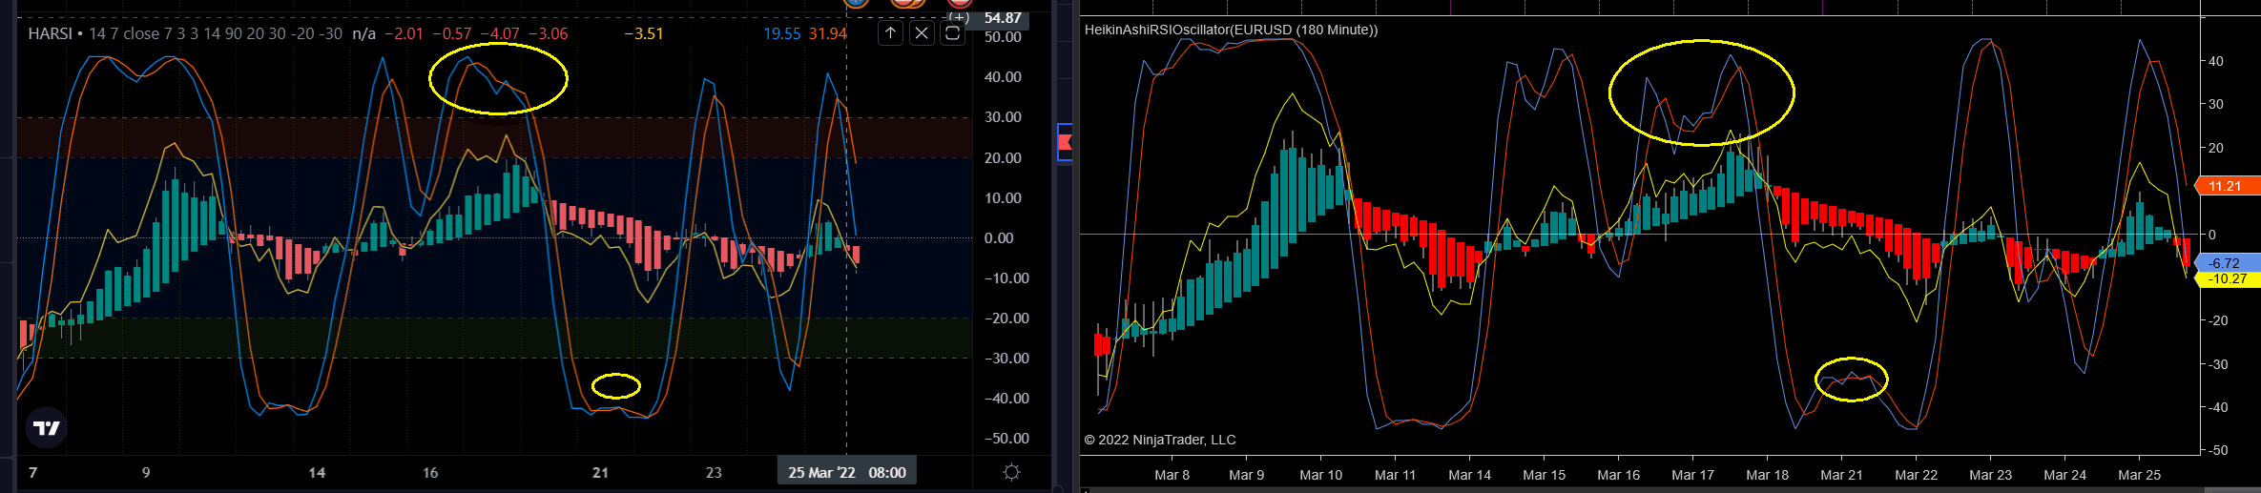Click date 21 on TradingView time axis
Image resolution: width=2261 pixels, height=493 pixels.
600,472
